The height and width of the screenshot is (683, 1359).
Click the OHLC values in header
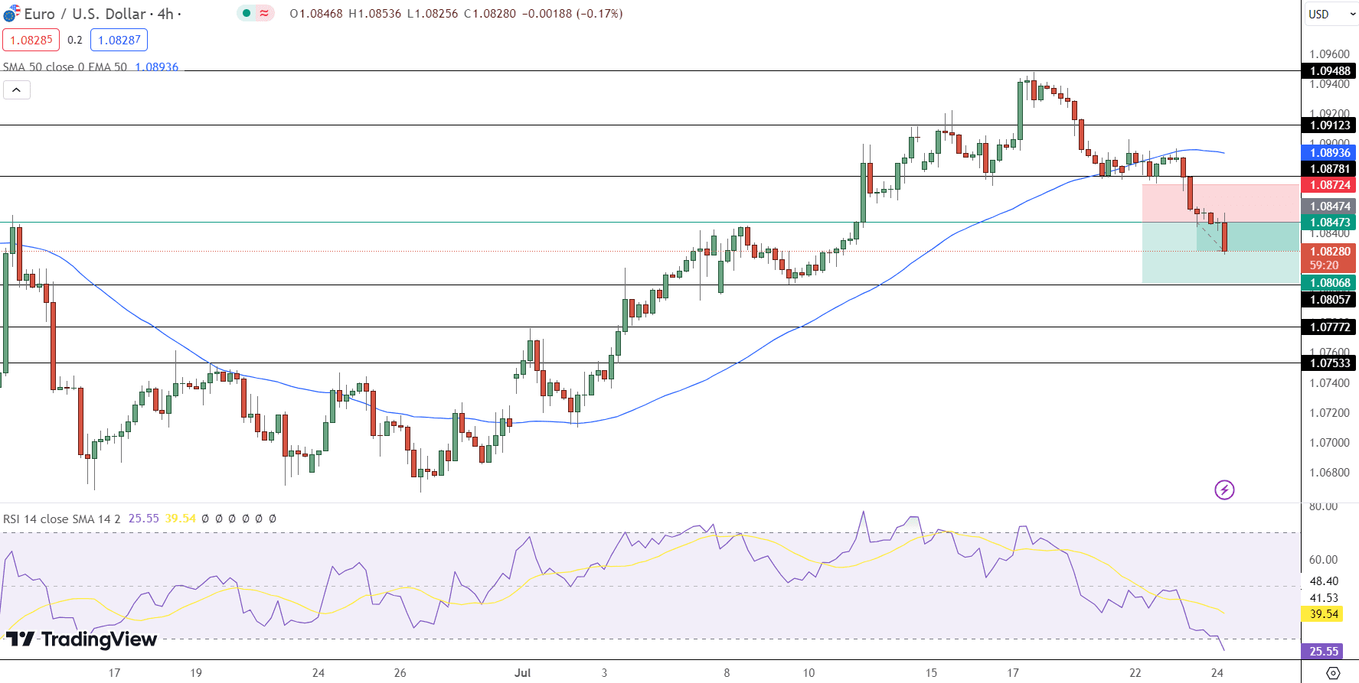coord(456,14)
